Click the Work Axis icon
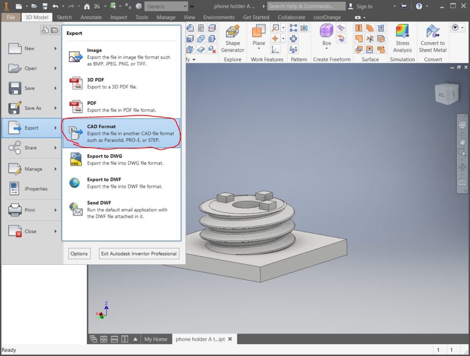This screenshot has width=470, height=356. click(275, 28)
